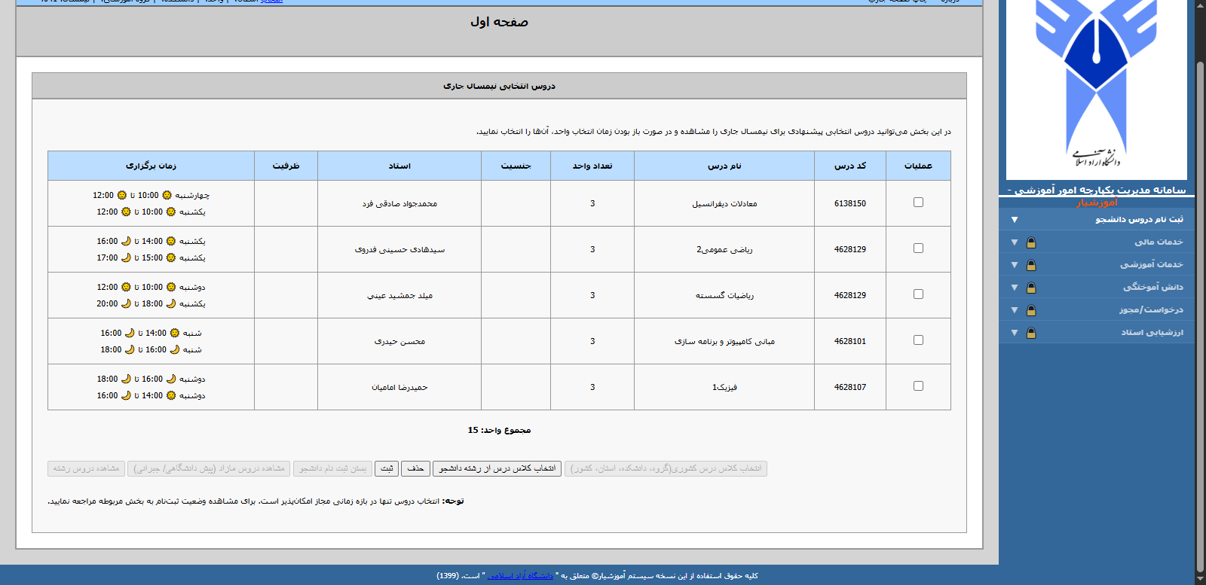Viewport: 1206px width, 585px height.
Task: Click the greyed بستن ثبت نام دانشجو button
Action: point(332,468)
